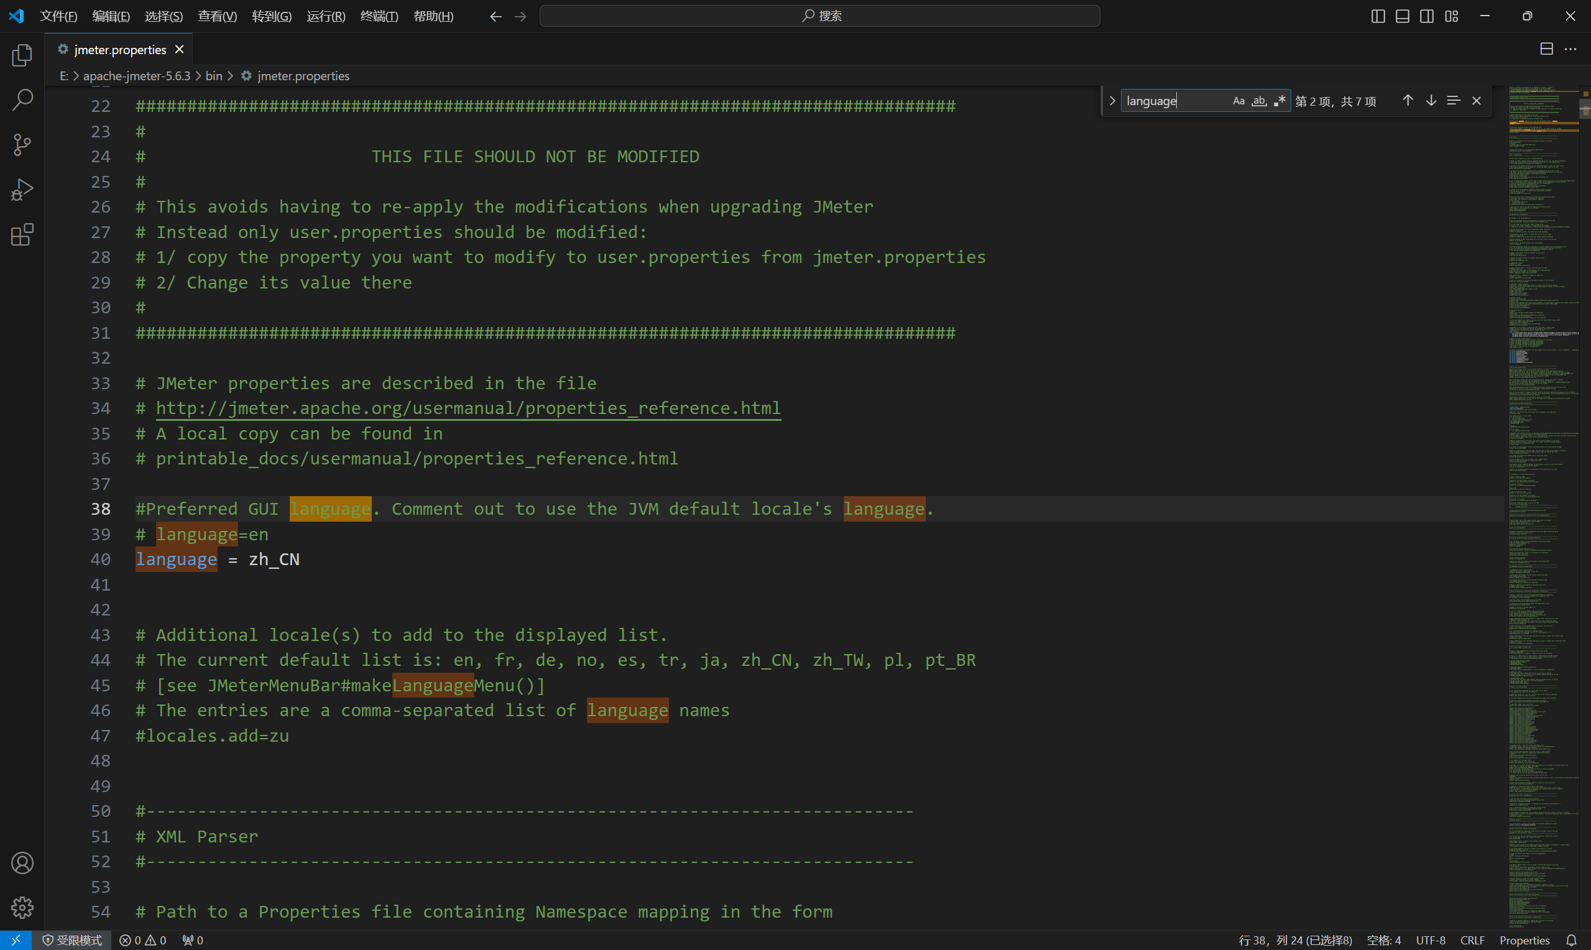Open the Search view in activity bar
The height and width of the screenshot is (950, 1591).
coord(22,100)
